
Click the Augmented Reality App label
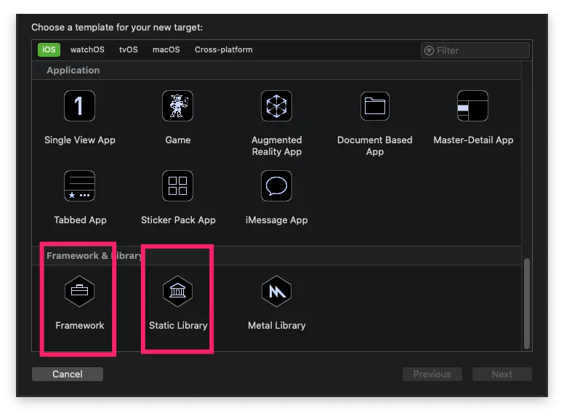(277, 145)
